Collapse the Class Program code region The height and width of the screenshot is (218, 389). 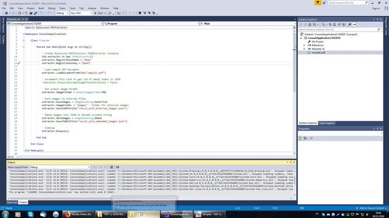[x=24, y=41]
